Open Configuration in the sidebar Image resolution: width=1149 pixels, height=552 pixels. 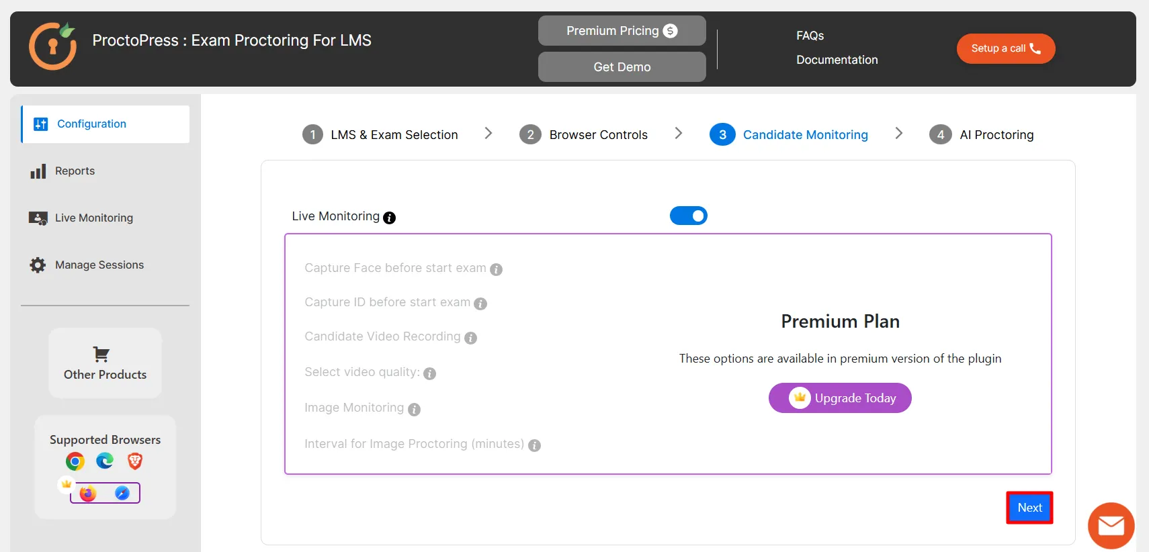pos(105,124)
